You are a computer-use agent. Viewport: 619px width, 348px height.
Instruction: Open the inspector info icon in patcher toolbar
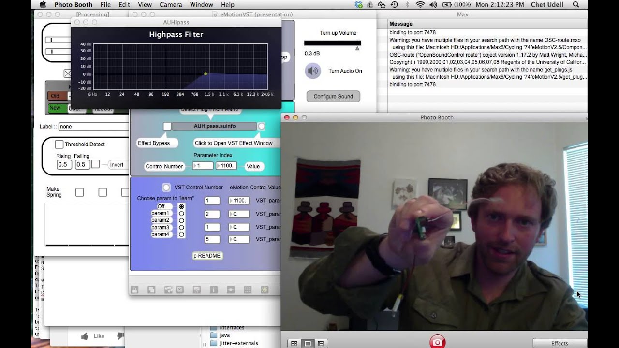(213, 290)
